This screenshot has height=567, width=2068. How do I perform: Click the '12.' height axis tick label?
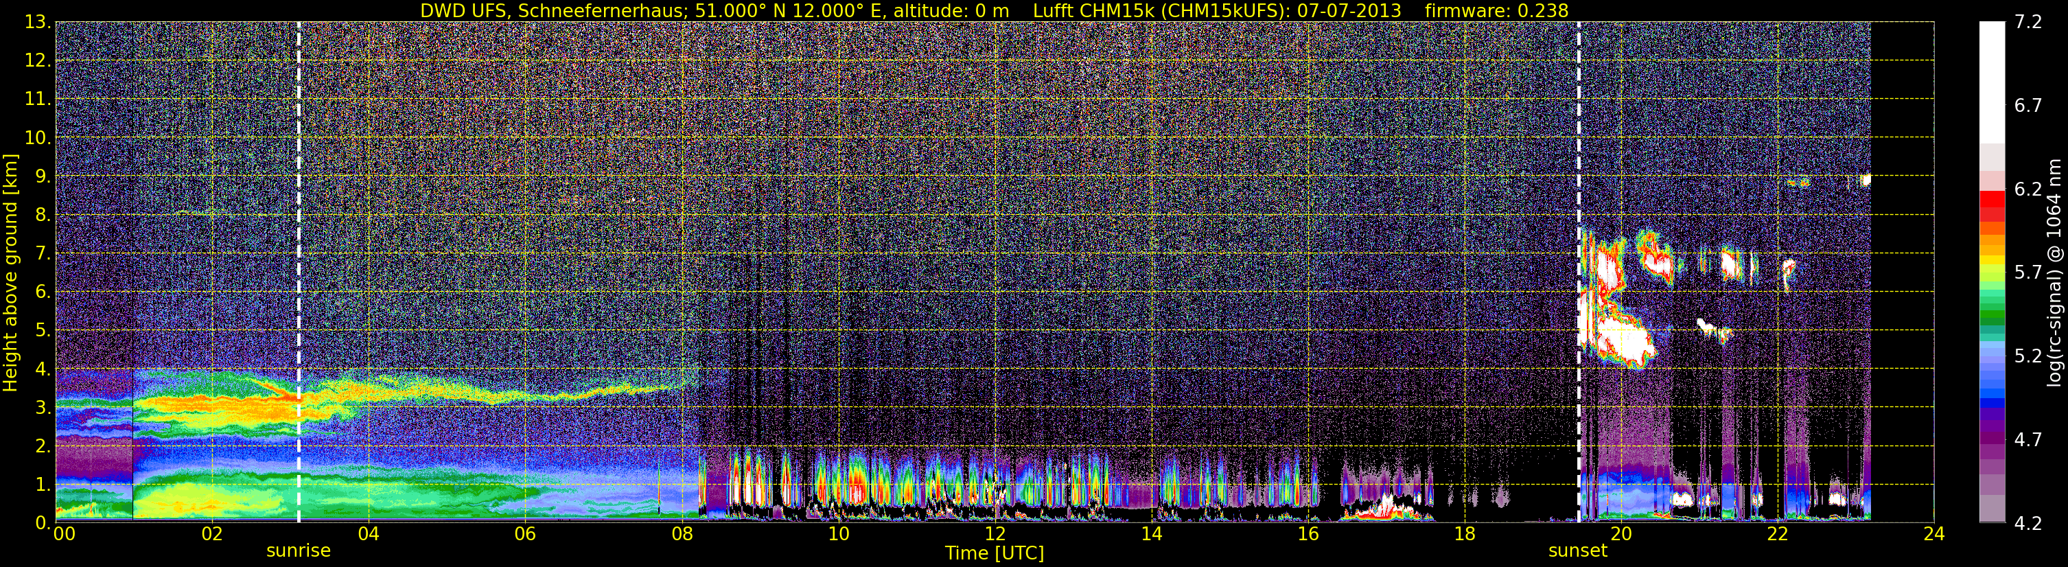coord(38,61)
